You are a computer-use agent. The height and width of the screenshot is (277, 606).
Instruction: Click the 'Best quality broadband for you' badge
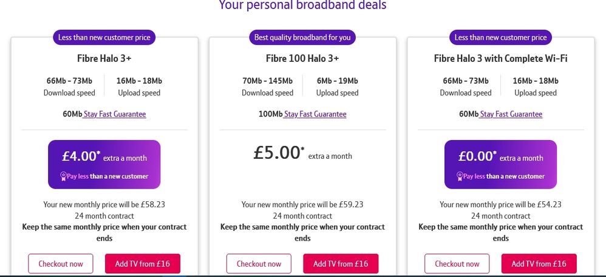tap(302, 38)
